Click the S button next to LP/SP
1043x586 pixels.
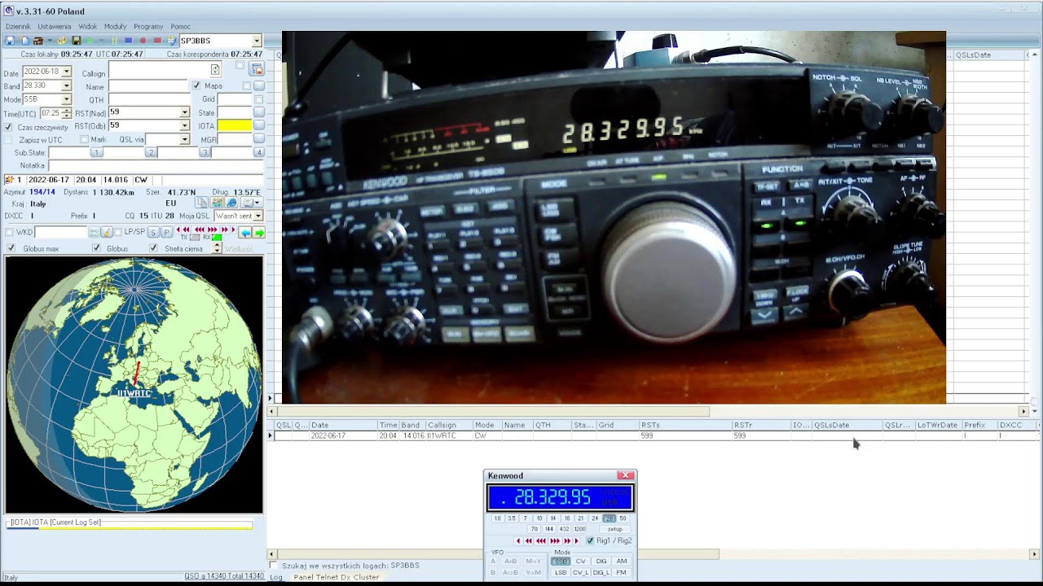point(153,233)
